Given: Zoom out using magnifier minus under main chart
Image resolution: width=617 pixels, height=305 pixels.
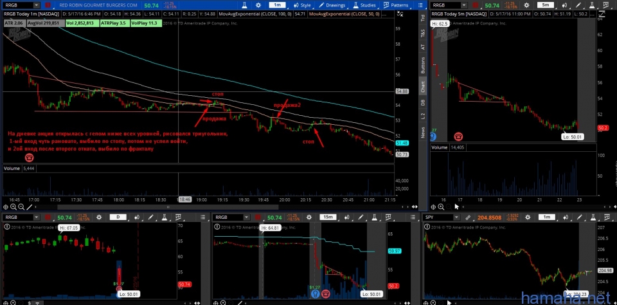Looking at the screenshot, I should 21,207.
